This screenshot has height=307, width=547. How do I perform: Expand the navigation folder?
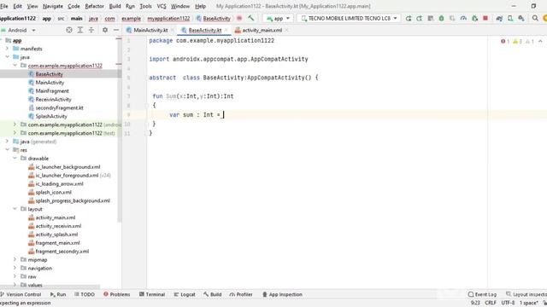point(15,268)
